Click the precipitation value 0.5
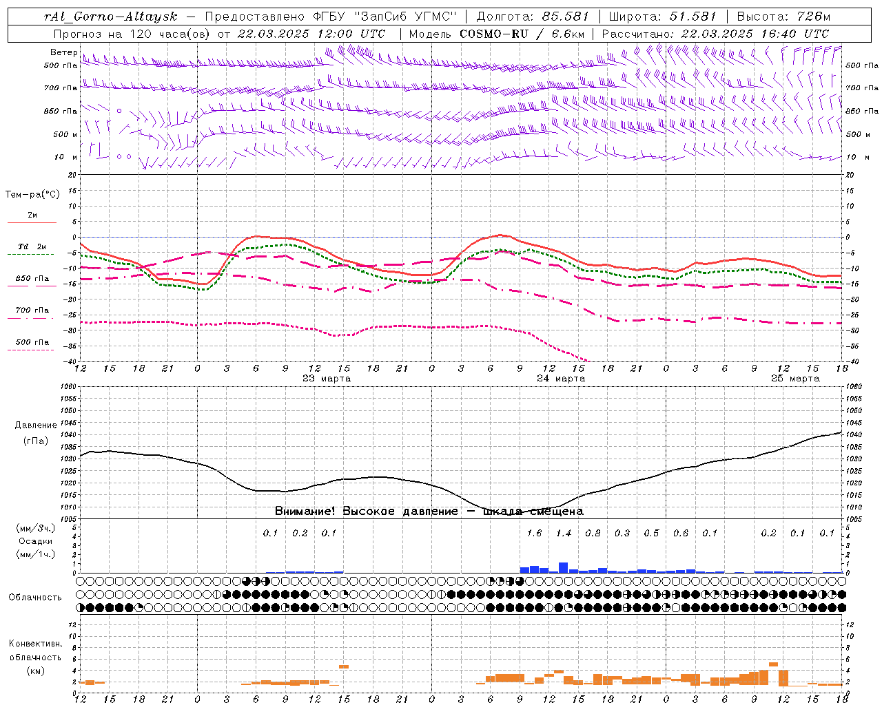Screen dimensions: 882x705 click(x=651, y=533)
